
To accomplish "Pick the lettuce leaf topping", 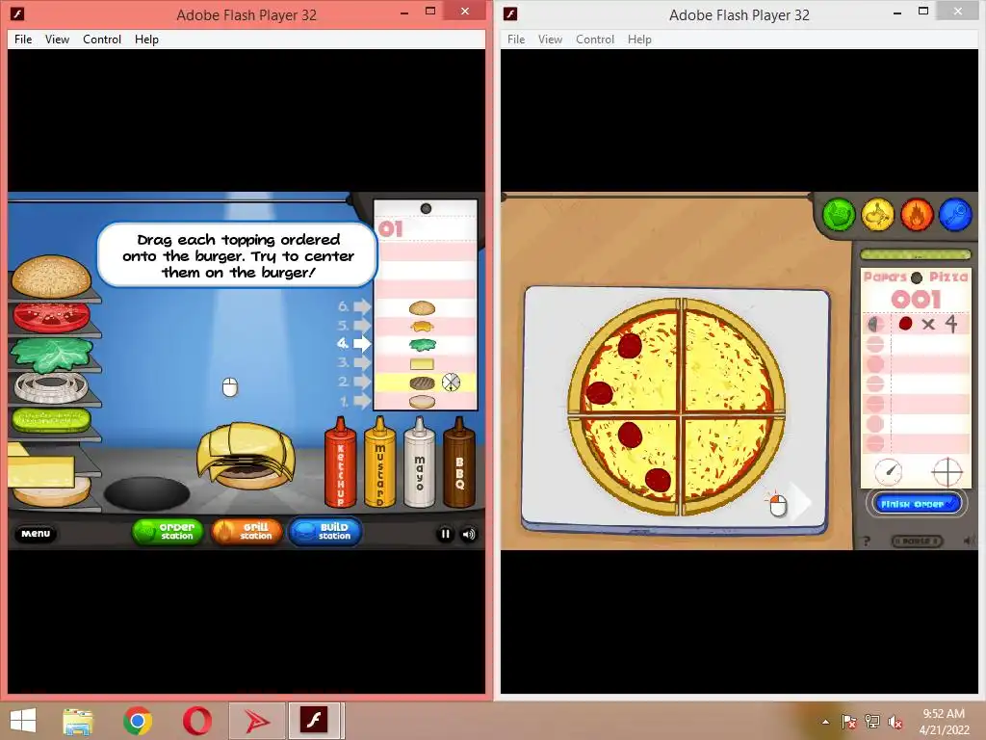I will (x=52, y=355).
